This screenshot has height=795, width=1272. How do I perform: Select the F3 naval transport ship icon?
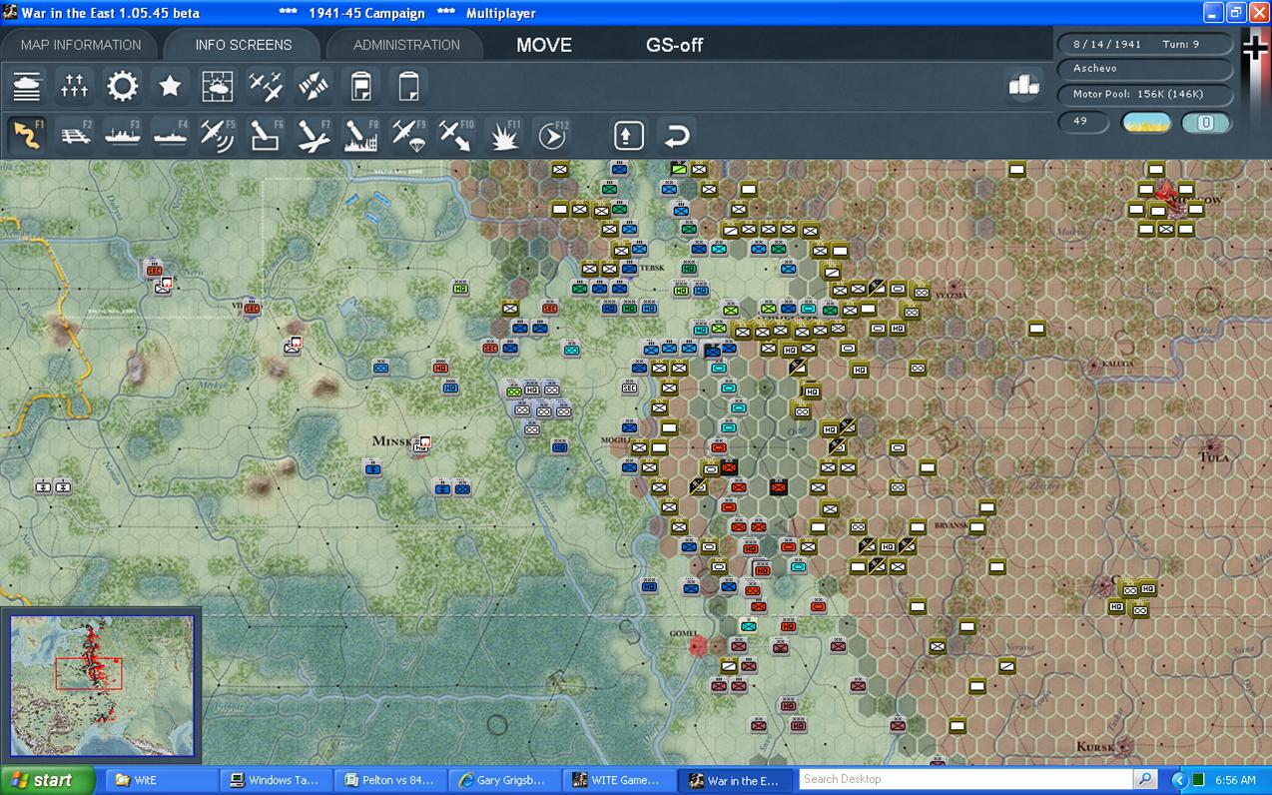(123, 135)
